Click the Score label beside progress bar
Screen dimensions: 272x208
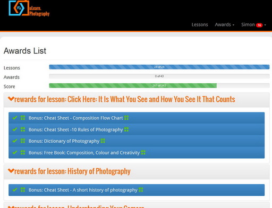[x=9, y=86]
